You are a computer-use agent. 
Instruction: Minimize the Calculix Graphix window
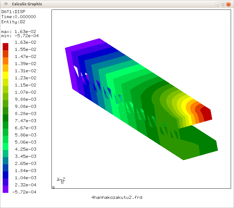coord(218,4)
